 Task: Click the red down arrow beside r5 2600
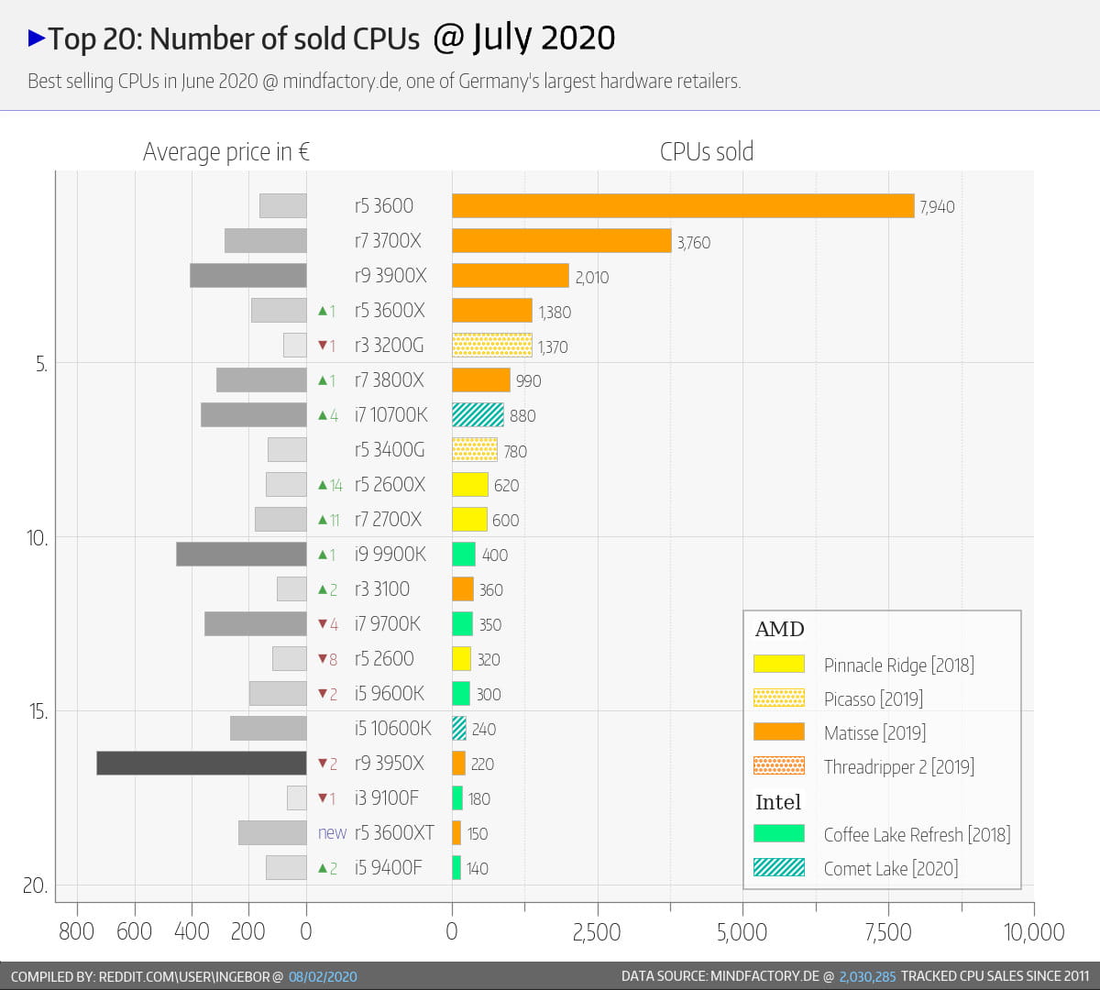(x=323, y=659)
